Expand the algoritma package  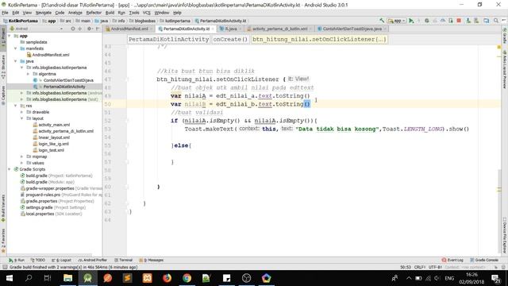29,74
